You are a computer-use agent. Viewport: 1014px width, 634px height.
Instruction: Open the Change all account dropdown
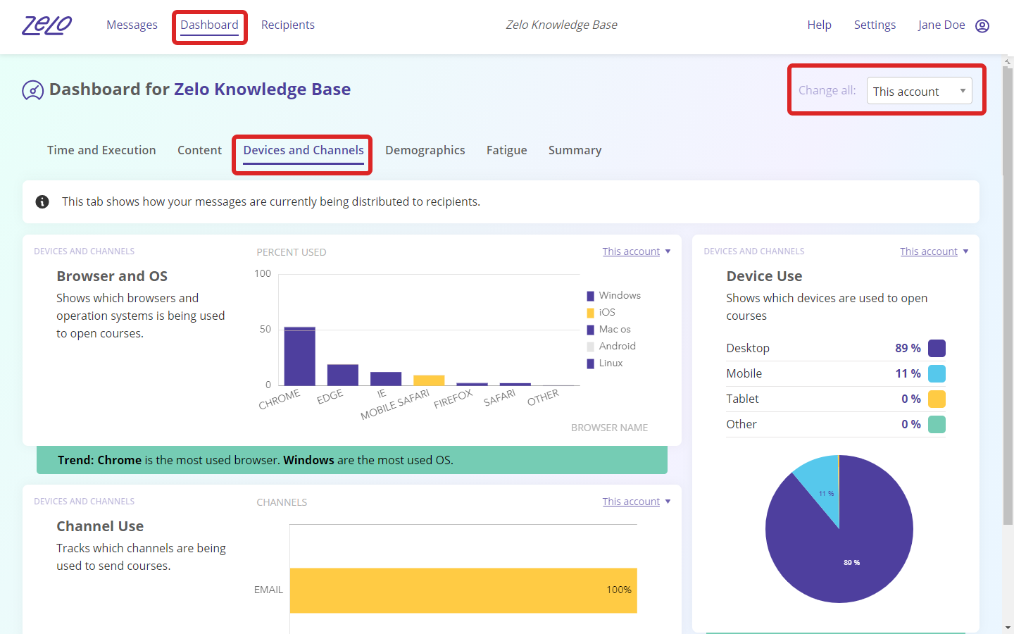tap(919, 91)
